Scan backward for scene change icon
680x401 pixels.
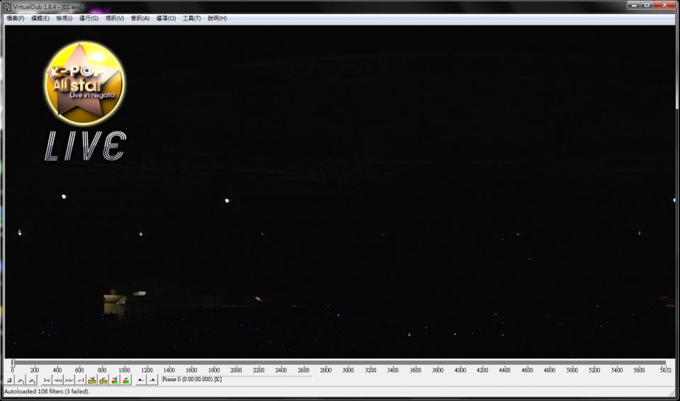coord(115,380)
